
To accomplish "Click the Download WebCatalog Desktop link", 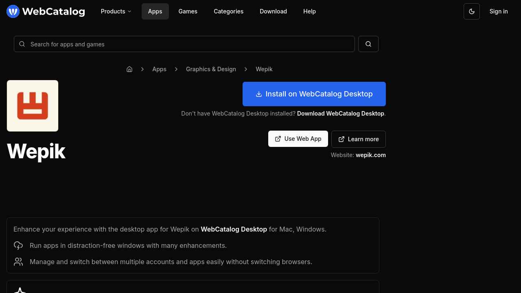I will (340, 114).
